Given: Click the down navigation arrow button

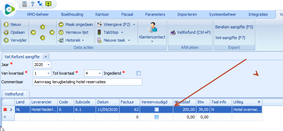Looking at the screenshot, I should click(43, 38).
